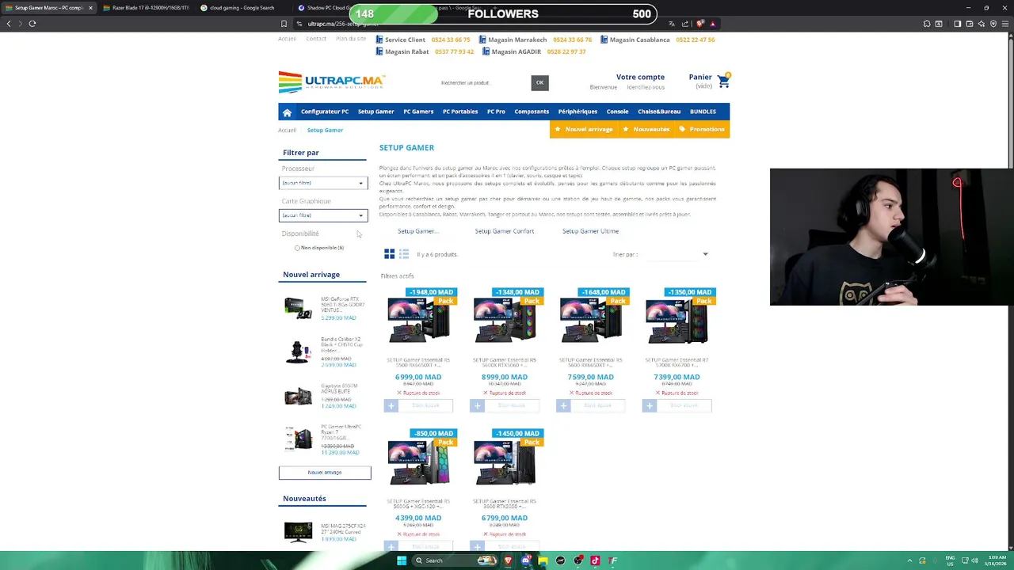Open Chaise&Bureau menu
This screenshot has width=1014, height=570.
pyautogui.click(x=659, y=112)
